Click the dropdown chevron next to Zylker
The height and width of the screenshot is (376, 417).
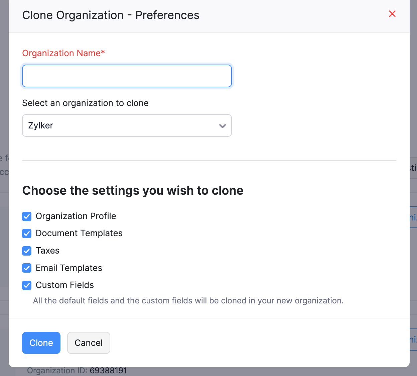tap(222, 126)
